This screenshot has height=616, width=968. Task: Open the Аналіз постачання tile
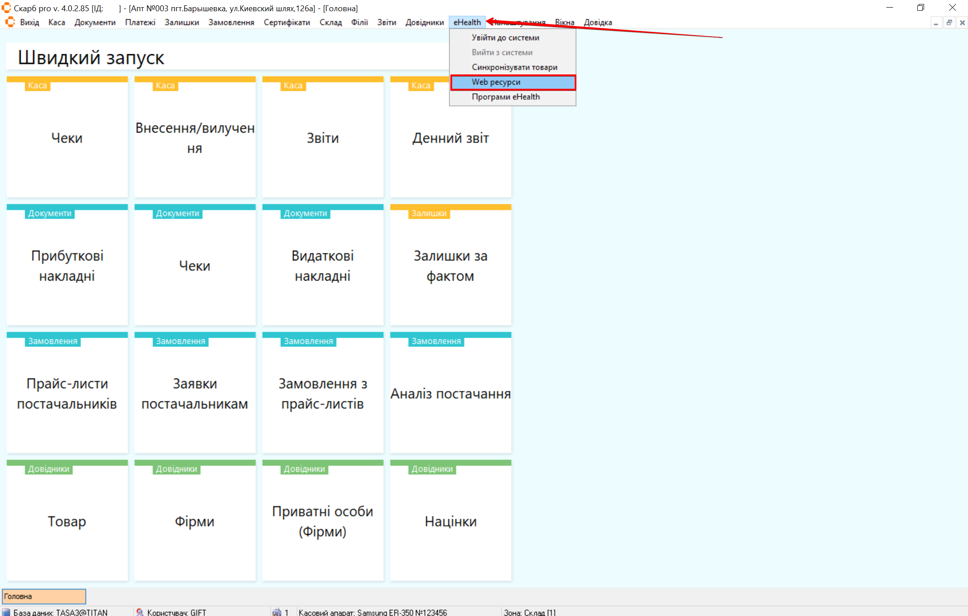click(x=450, y=393)
